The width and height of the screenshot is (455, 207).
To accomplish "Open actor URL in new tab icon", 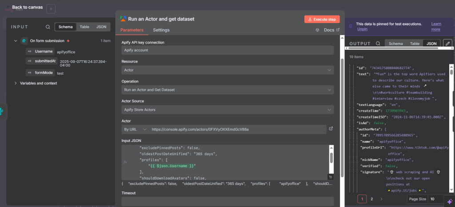I will tap(331, 129).
